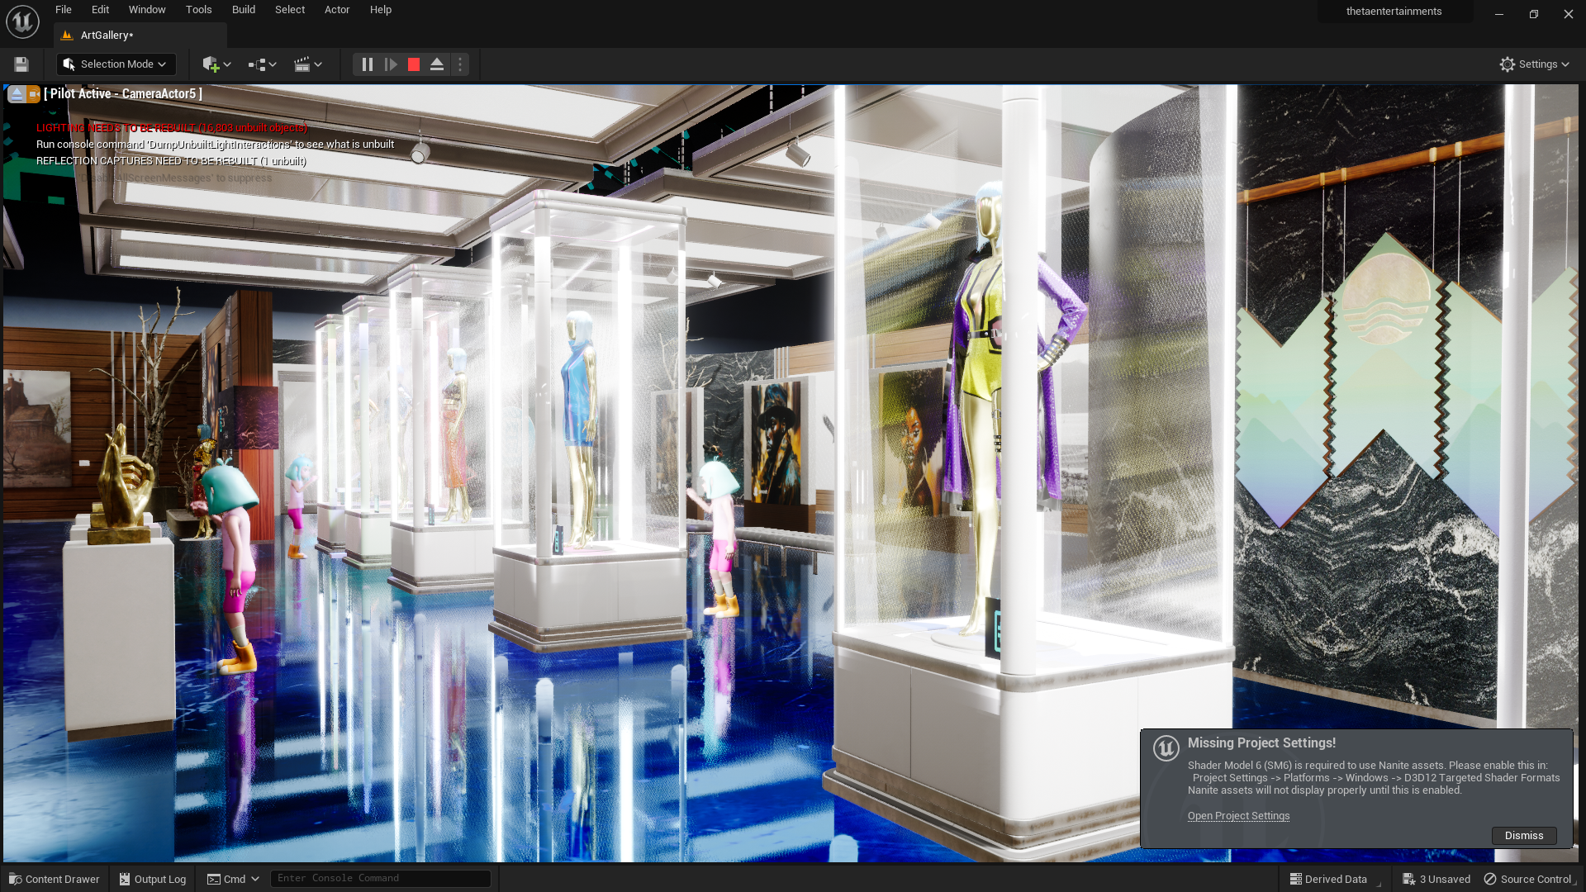
Task: Open the Build menu
Action: click(x=243, y=10)
